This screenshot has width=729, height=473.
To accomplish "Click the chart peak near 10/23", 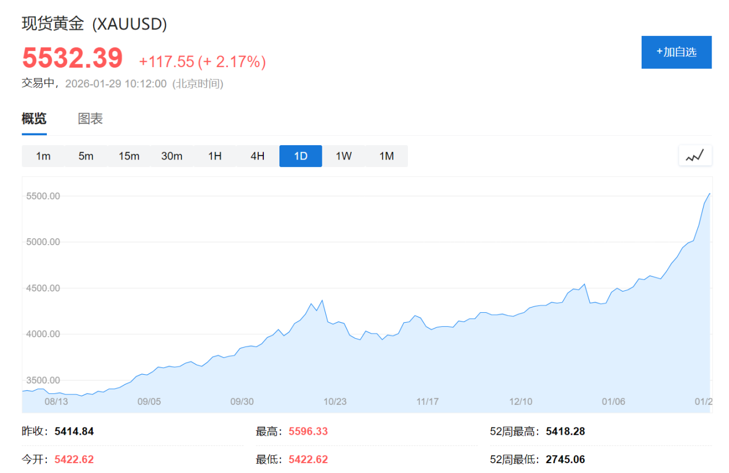I will pos(322,300).
